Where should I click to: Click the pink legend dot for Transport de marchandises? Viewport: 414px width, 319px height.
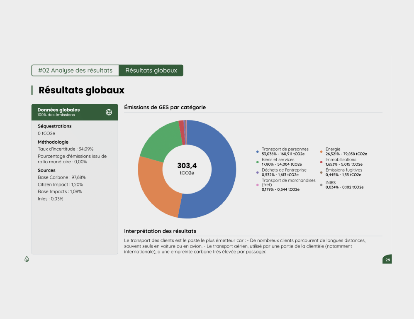click(x=258, y=185)
